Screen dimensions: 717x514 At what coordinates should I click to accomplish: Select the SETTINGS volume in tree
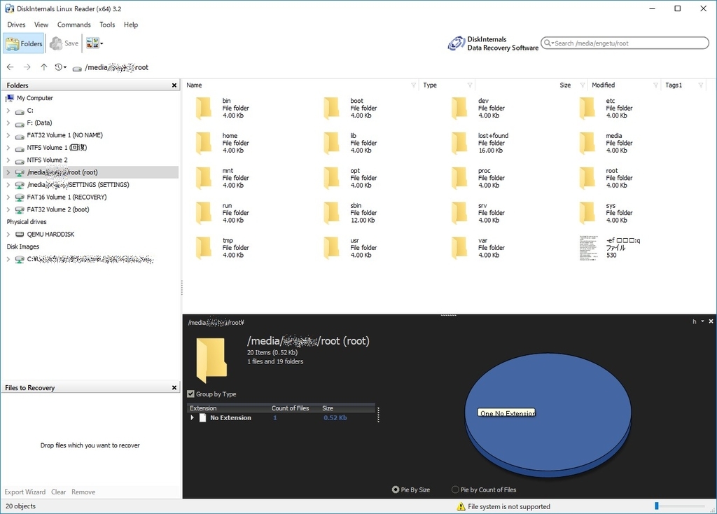coord(78,184)
